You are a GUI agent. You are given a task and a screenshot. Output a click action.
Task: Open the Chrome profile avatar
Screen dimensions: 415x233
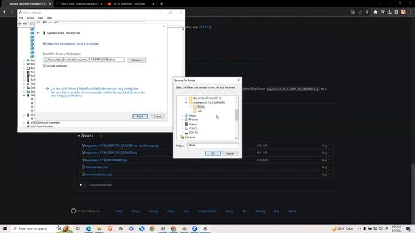pos(403,12)
